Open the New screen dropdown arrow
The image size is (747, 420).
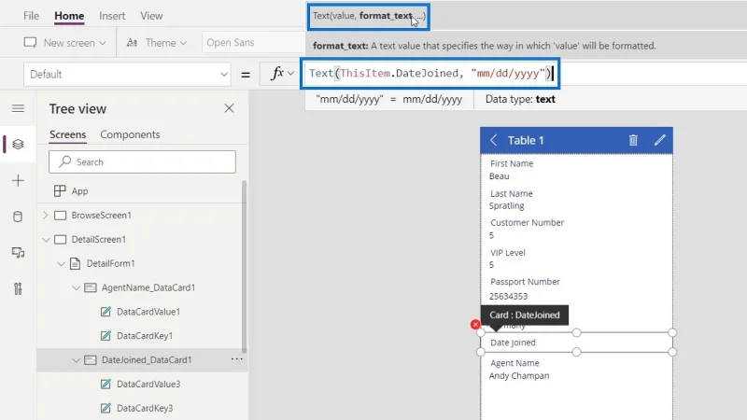tap(103, 43)
